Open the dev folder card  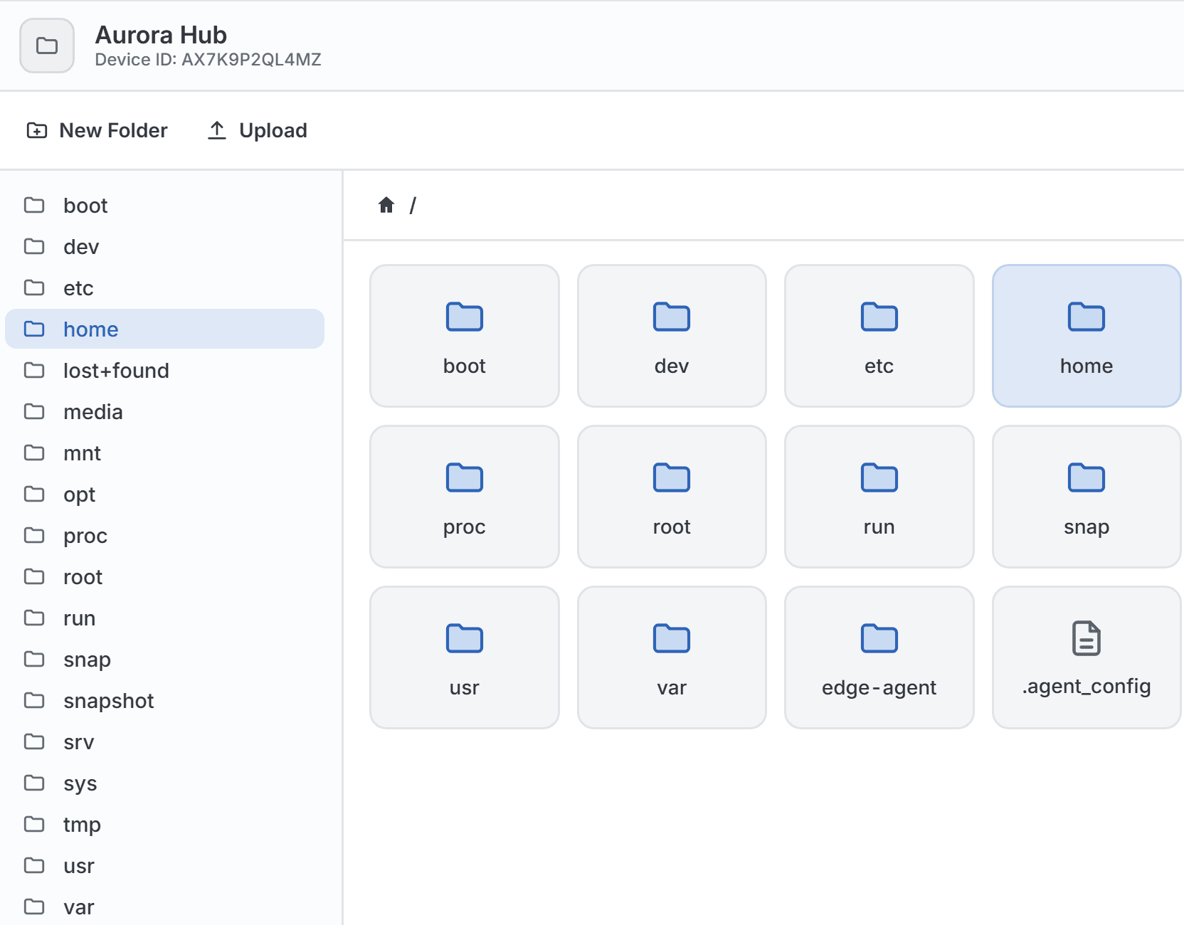[x=672, y=336]
